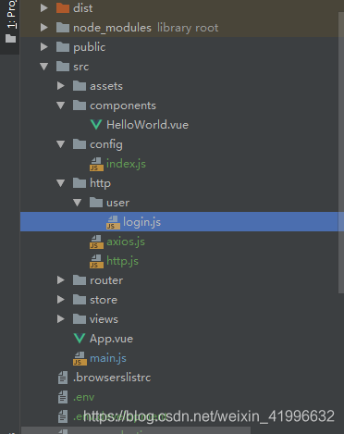Open .browserslistrc file
The height and width of the screenshot is (434, 344).
tap(112, 378)
